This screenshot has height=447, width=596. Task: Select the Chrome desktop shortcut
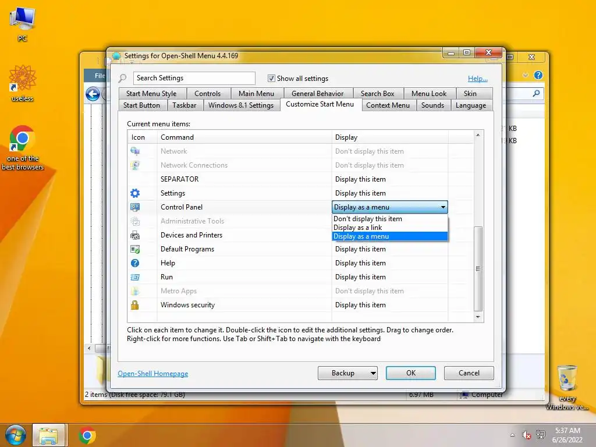pyautogui.click(x=23, y=147)
